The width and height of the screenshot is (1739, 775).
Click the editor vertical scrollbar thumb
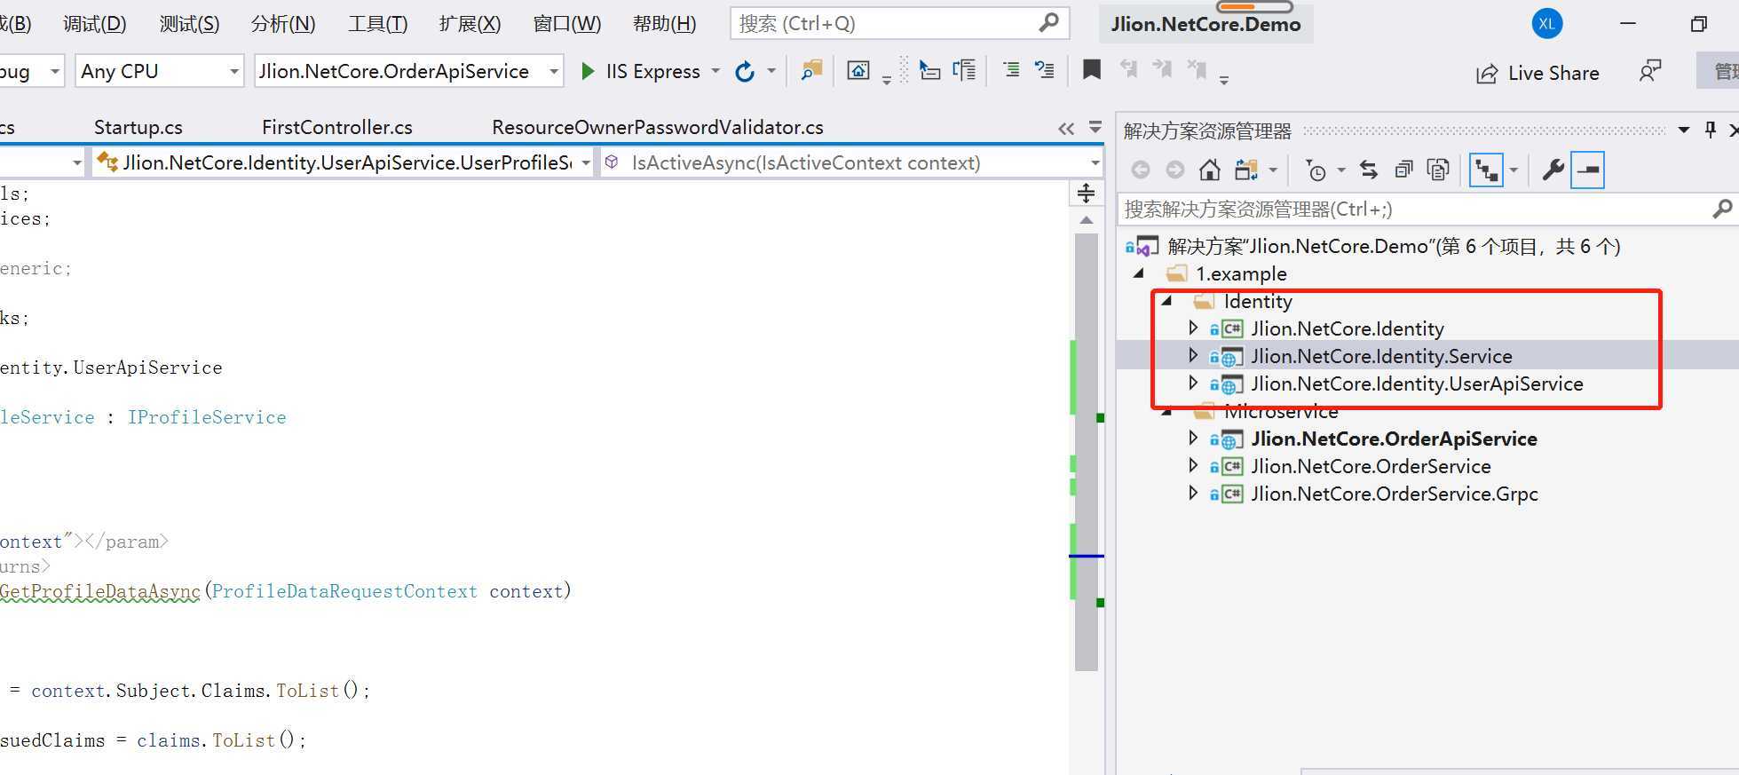coord(1086,453)
